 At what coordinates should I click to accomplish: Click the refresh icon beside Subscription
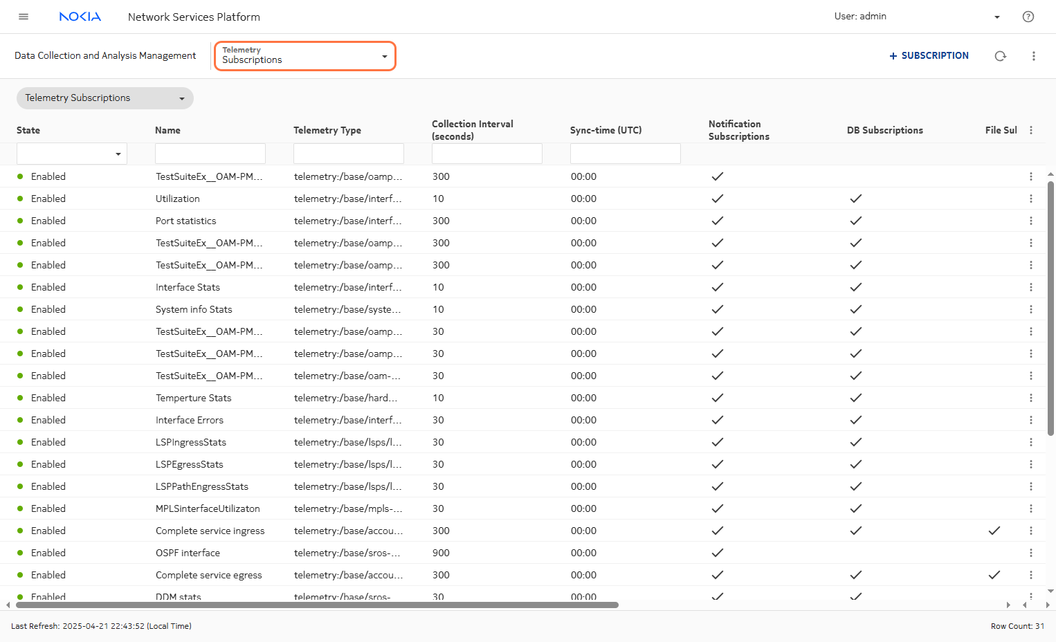[x=1000, y=56]
